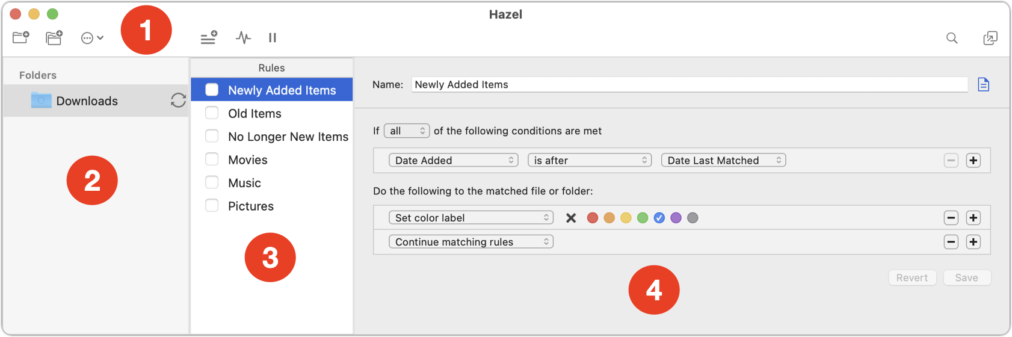
Task: Pause rules with the pause icon
Action: [x=273, y=38]
